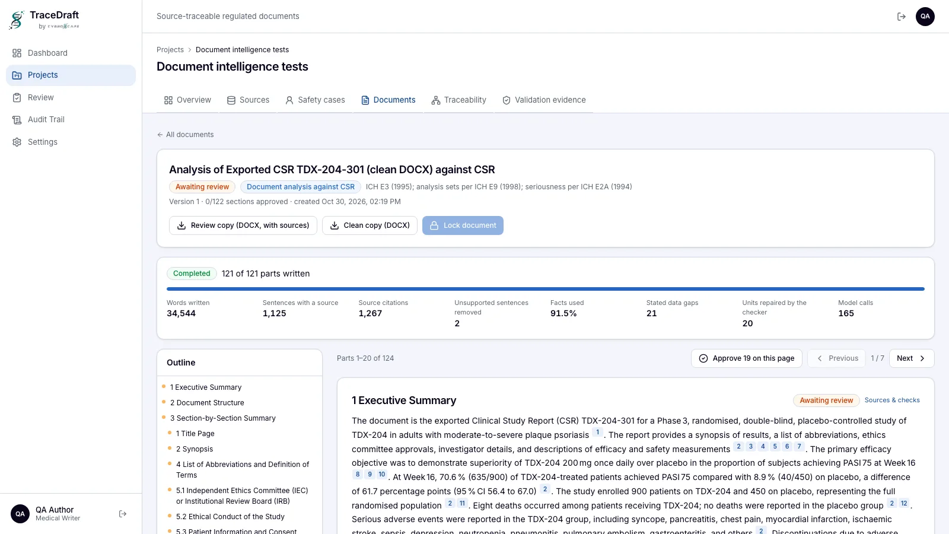949x534 pixels.
Task: Download Clean copy (DOCX)
Action: (x=370, y=225)
